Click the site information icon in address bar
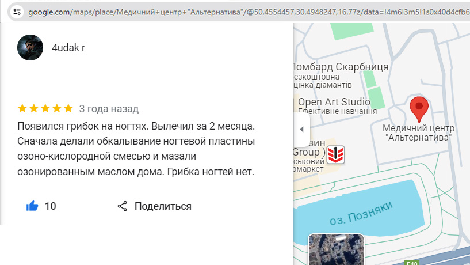Viewport: 470px width, 265px height. [x=17, y=11]
